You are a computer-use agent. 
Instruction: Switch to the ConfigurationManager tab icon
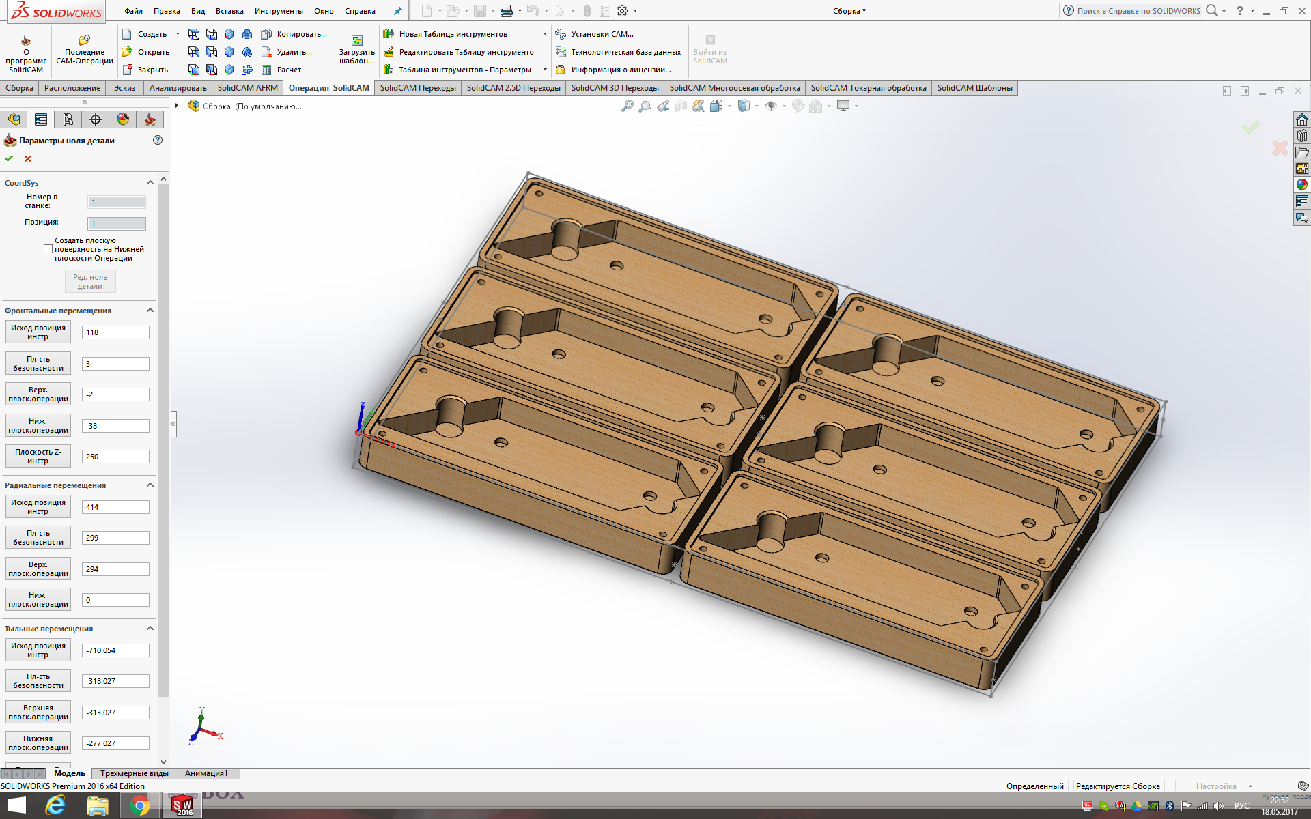pos(68,119)
